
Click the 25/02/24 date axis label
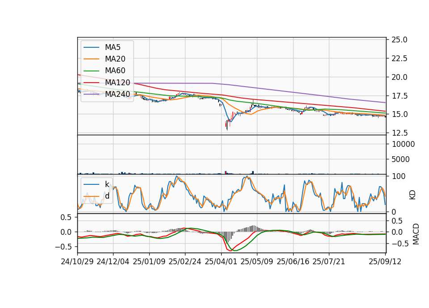pos(185,262)
